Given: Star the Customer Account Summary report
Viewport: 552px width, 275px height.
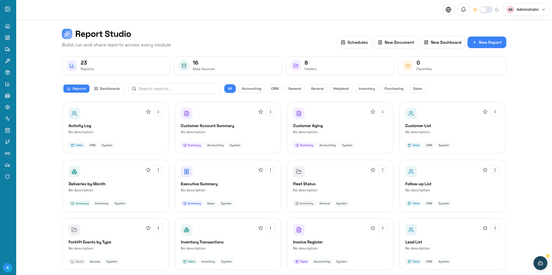Looking at the screenshot, I should pos(260,112).
